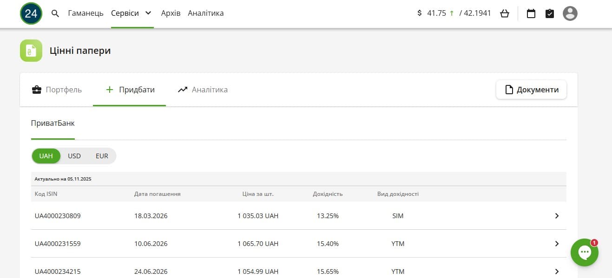Click the Код ISIN column header

click(46, 194)
